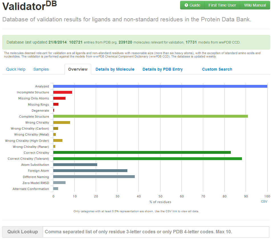Screen dimensions: 271x239
Task: Click the Foreign Atom bar
Action: point(90,171)
